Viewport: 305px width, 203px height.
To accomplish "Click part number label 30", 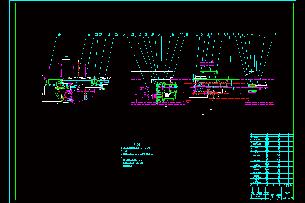I will (x=59, y=34).
